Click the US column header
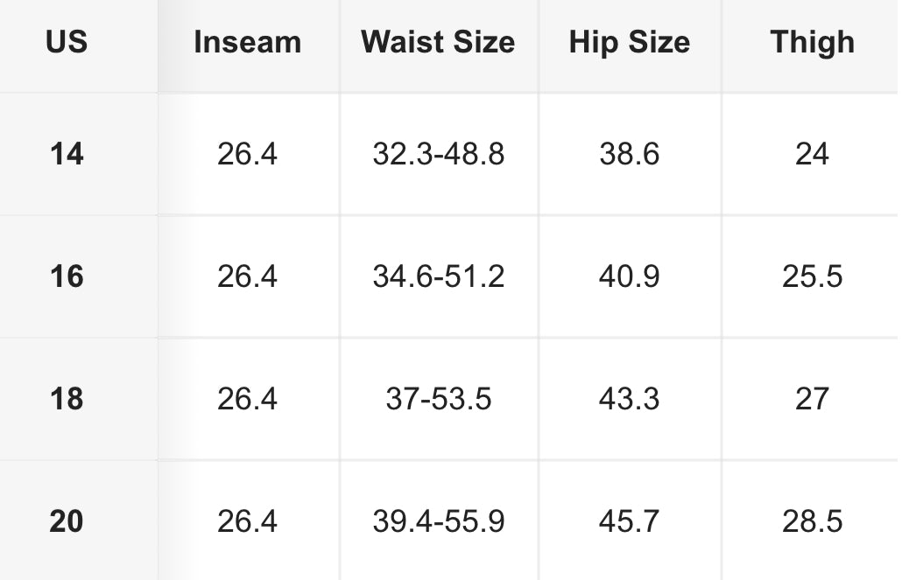The image size is (902, 580). point(67,42)
